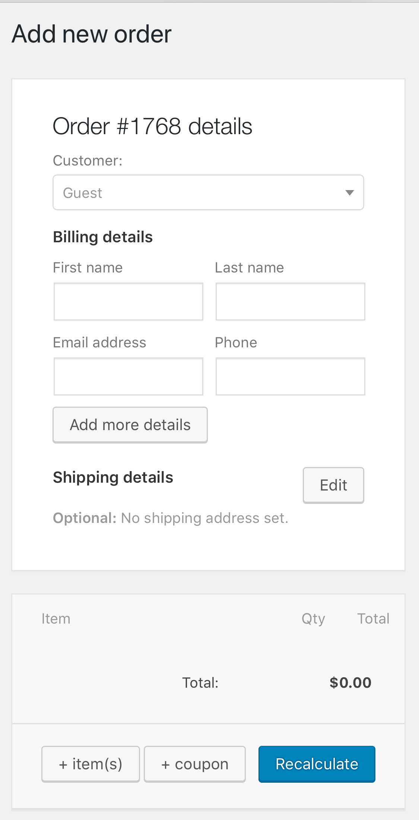Edit the shipping details

333,485
